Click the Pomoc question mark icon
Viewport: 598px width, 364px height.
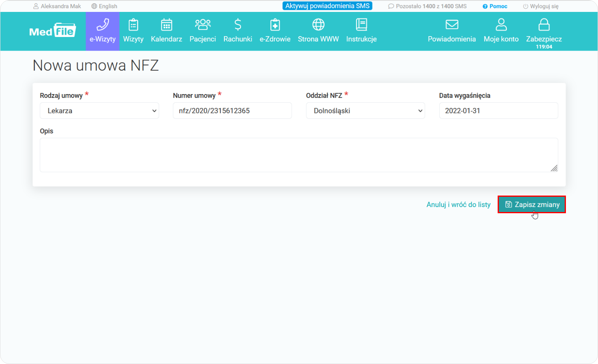[x=485, y=6]
